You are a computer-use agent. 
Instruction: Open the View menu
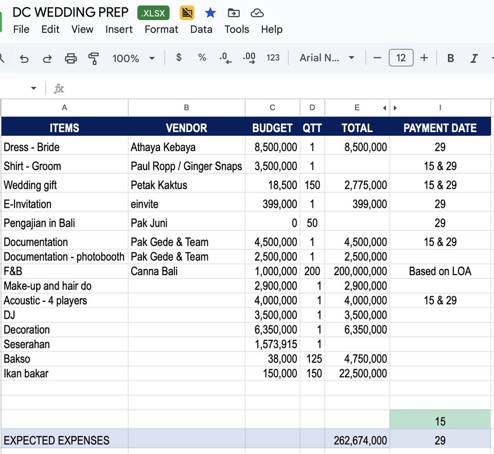[82, 29]
